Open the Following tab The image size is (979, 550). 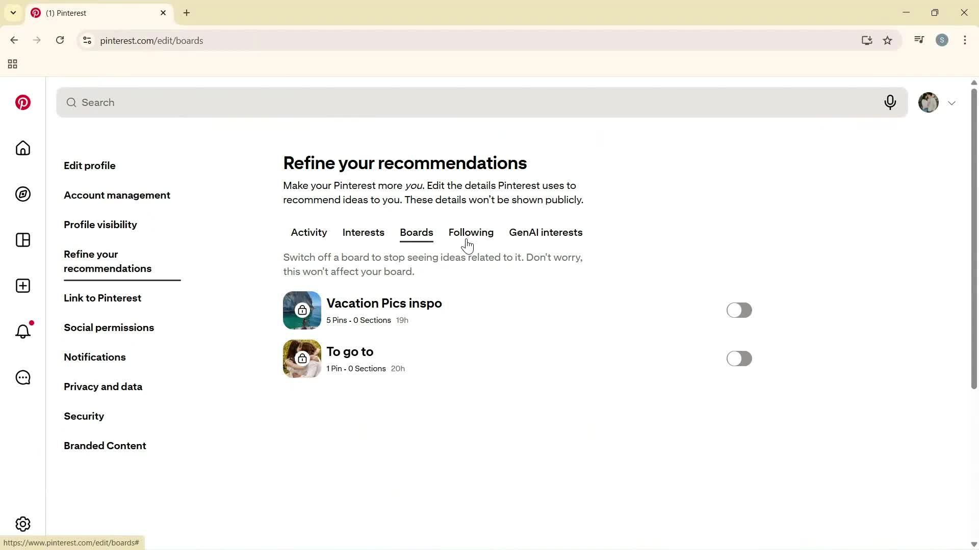coord(471,232)
